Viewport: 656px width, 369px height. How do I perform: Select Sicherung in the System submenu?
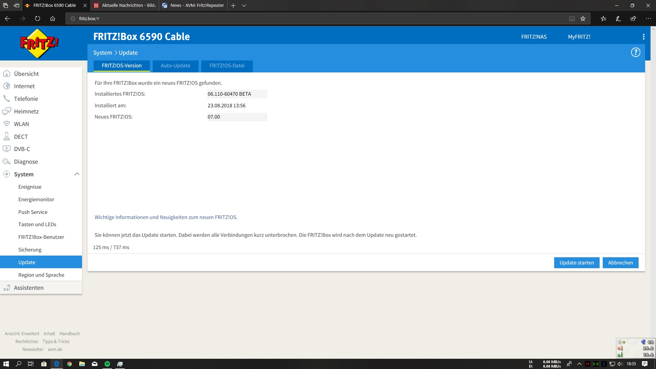pos(30,250)
